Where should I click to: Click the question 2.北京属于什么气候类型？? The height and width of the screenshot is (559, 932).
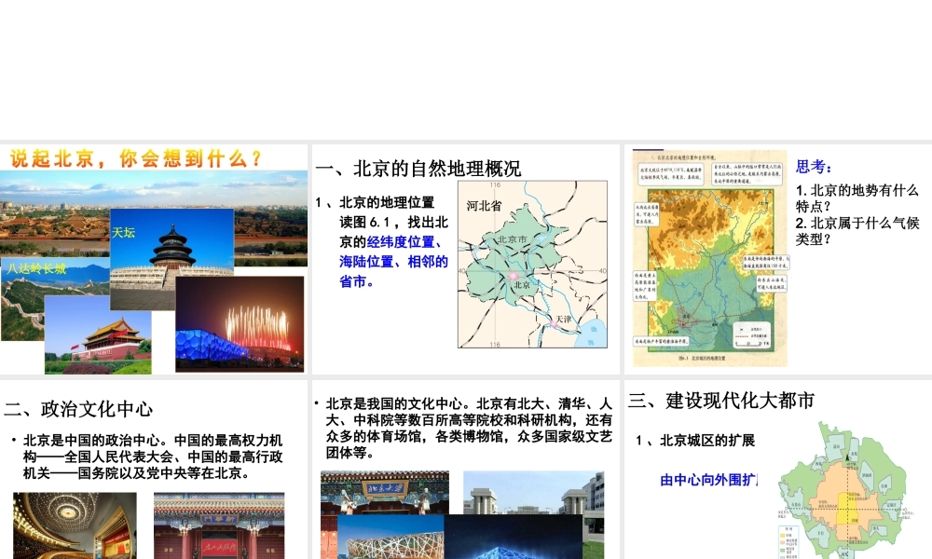857,231
